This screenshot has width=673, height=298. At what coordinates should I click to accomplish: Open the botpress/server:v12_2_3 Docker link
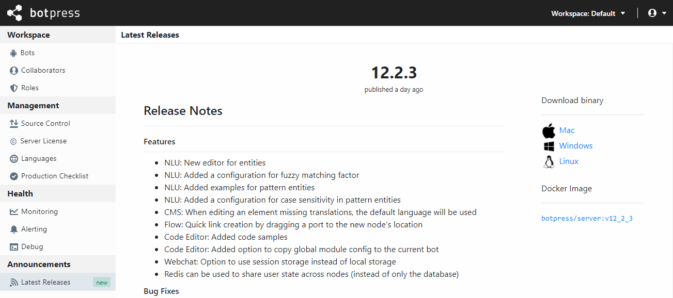click(586, 218)
